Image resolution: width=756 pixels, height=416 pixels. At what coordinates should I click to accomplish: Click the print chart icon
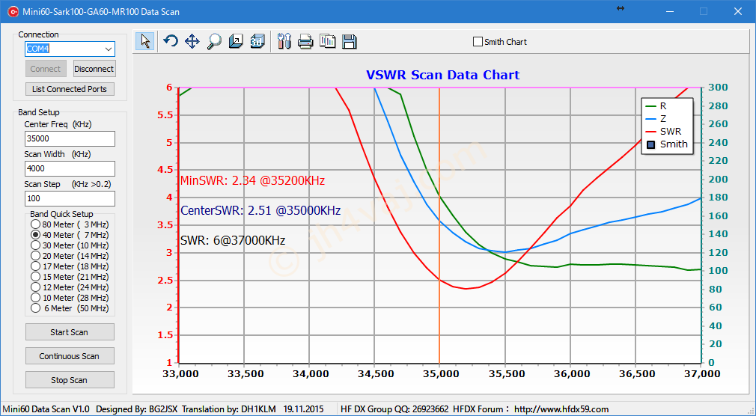tap(305, 42)
